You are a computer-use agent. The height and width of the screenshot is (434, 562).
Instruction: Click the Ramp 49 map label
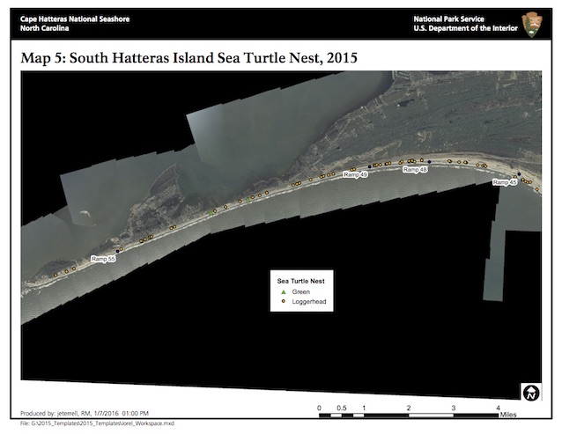click(x=355, y=175)
